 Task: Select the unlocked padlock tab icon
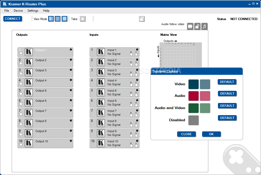click(197, 26)
